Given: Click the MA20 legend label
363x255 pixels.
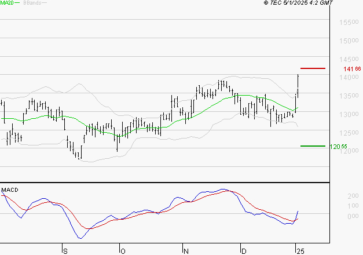Looking at the screenshot, I should point(7,3).
